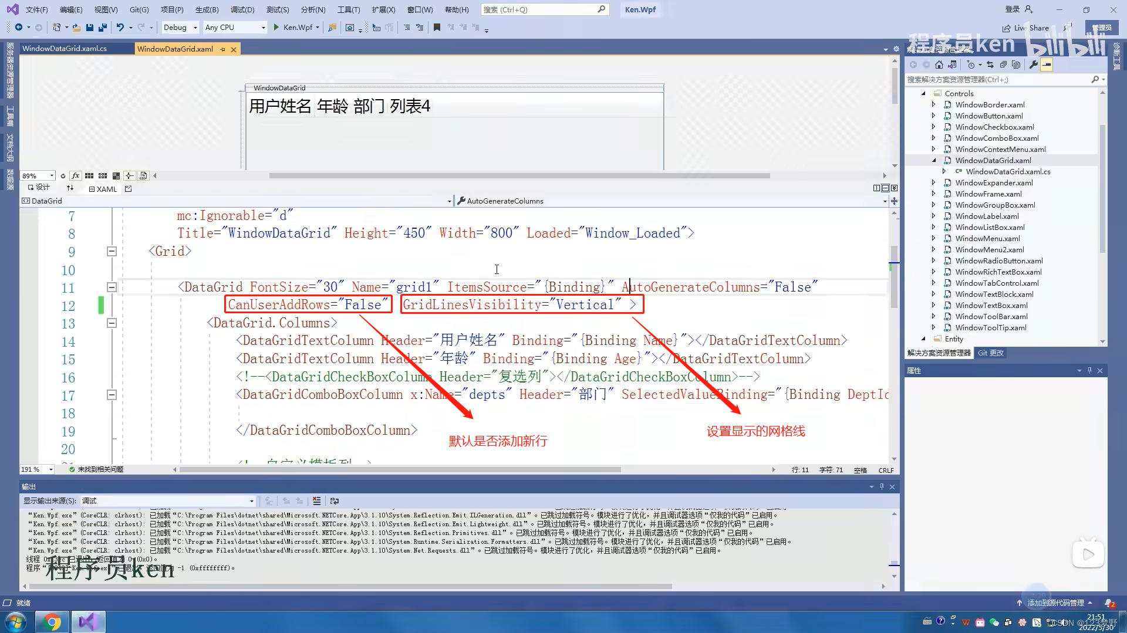
Task: Open the 文件(F) menu
Action: [x=36, y=9]
